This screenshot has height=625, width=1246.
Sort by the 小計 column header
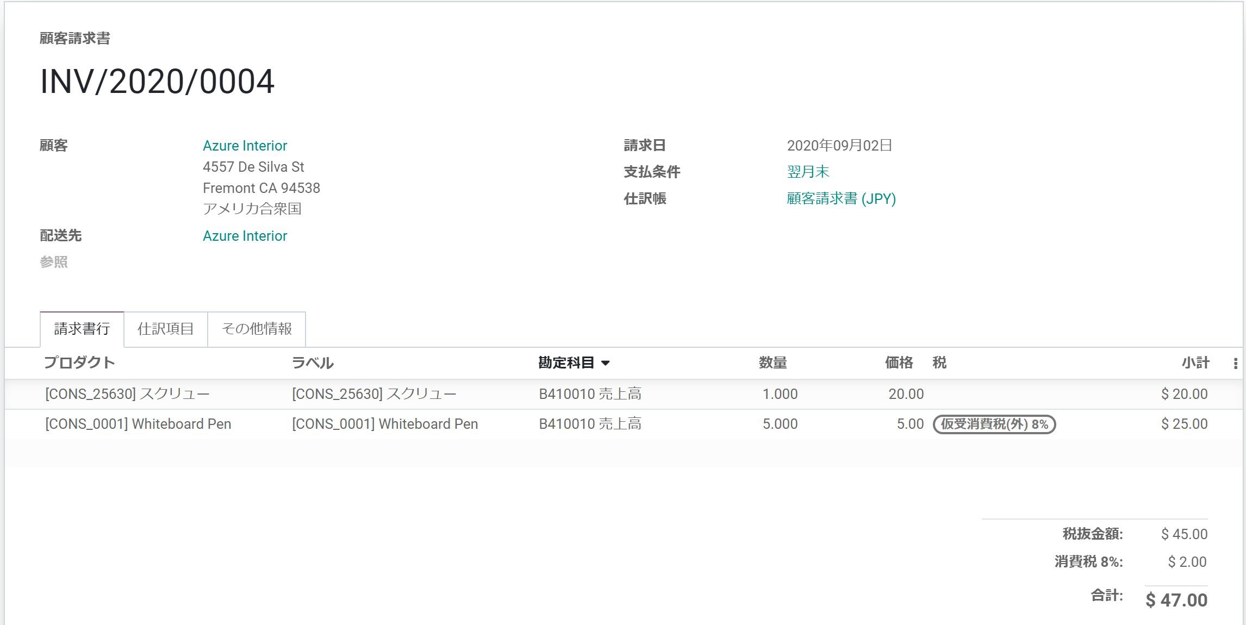point(1195,362)
